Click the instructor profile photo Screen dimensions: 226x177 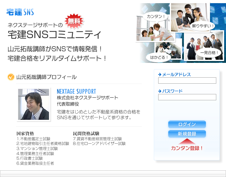pyautogui.click(x=34, y=104)
